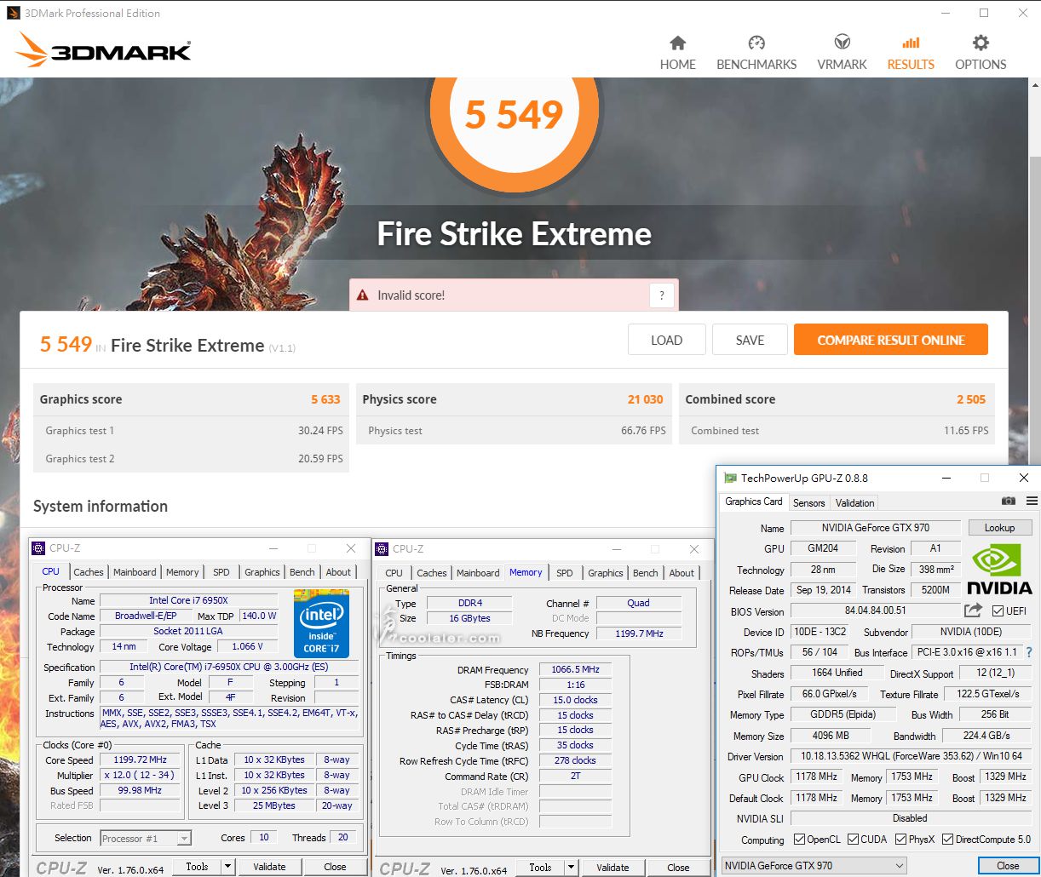Image resolution: width=1041 pixels, height=877 pixels.
Task: Click the Tools button in left CPU-Z
Action: [x=197, y=867]
